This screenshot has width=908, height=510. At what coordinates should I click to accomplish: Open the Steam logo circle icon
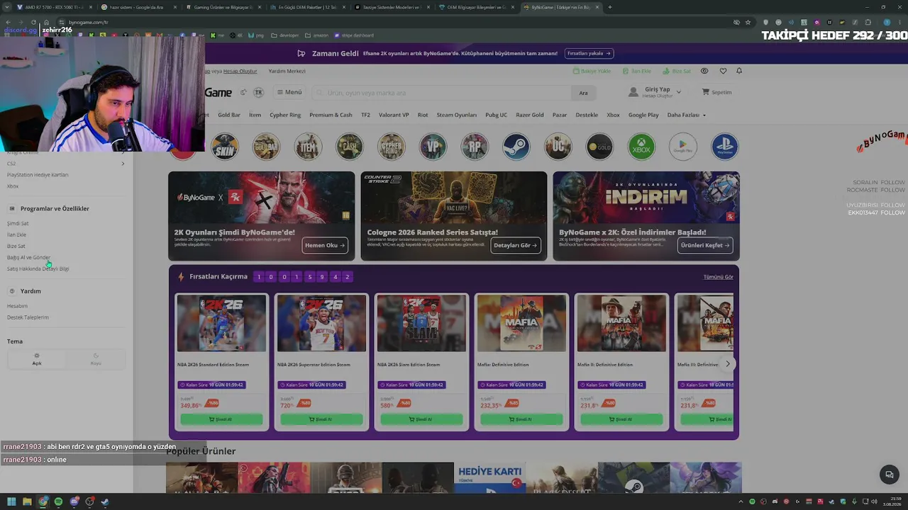coord(516,147)
